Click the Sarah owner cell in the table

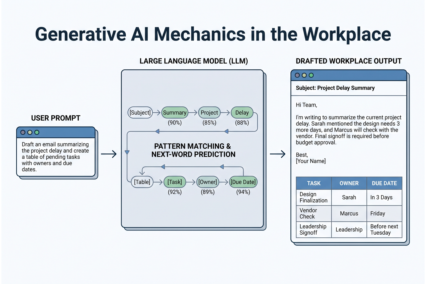tap(349, 197)
